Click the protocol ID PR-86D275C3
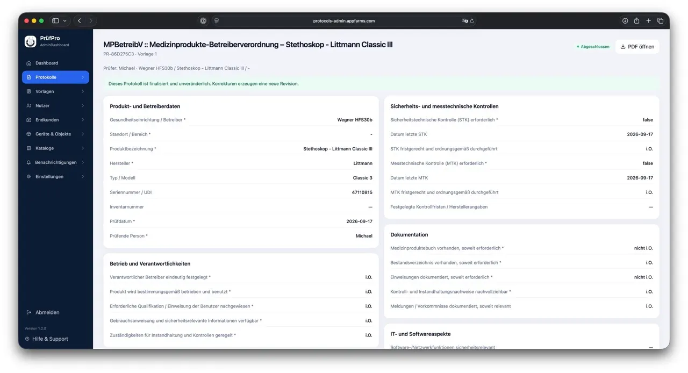 click(x=118, y=54)
